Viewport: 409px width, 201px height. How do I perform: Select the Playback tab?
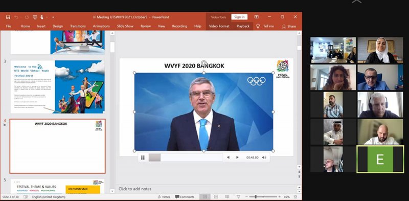(243, 26)
